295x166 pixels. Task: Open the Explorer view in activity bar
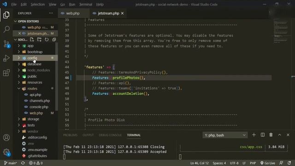click(6, 15)
